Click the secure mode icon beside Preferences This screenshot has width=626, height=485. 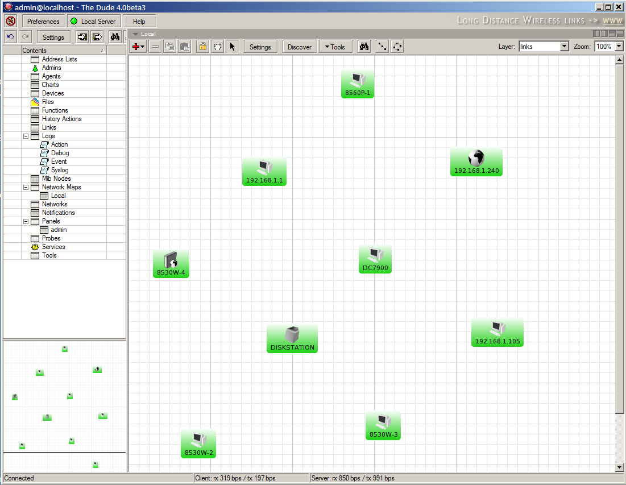(x=11, y=21)
